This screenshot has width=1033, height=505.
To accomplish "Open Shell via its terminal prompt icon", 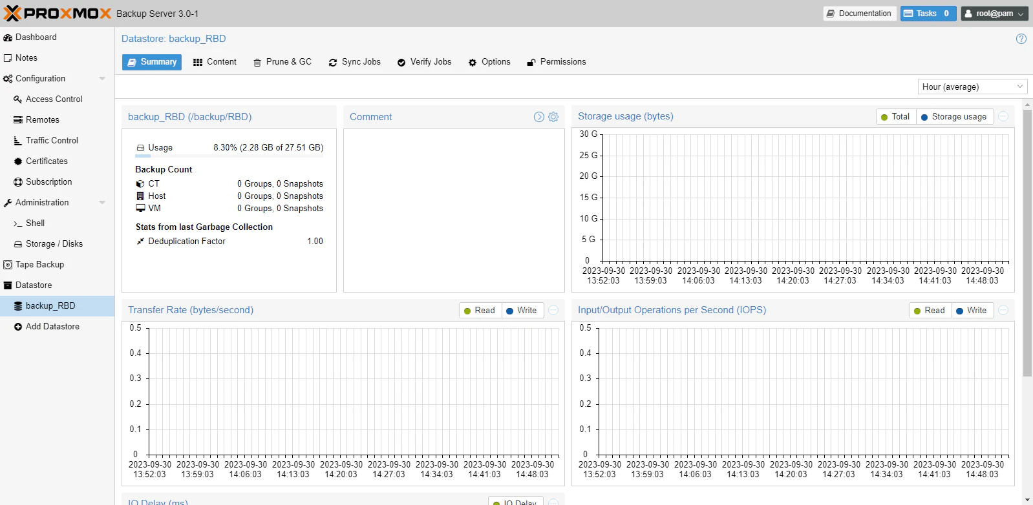I will click(18, 223).
